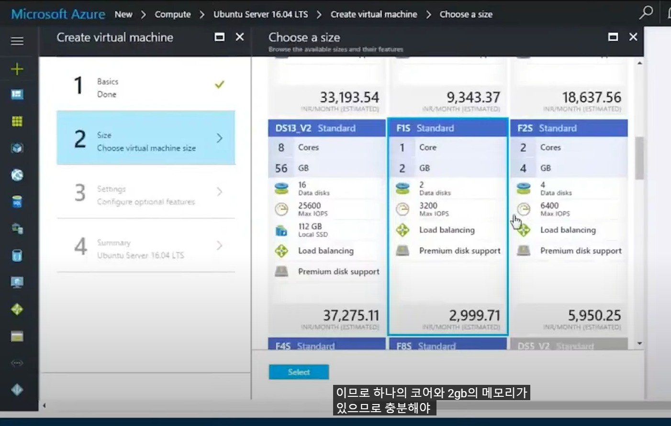Maximize the Create virtual machine blade
Image resolution: width=671 pixels, height=426 pixels.
(x=220, y=37)
